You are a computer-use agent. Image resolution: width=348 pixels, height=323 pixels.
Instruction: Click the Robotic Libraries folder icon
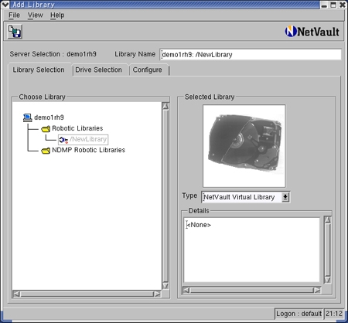tap(46, 128)
